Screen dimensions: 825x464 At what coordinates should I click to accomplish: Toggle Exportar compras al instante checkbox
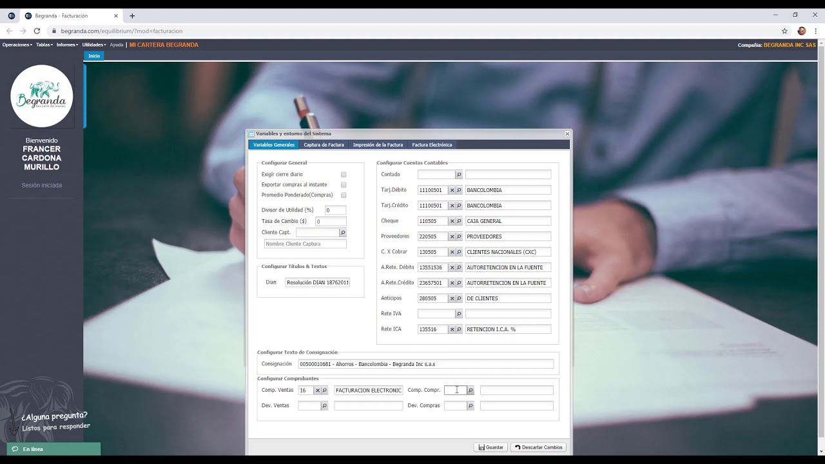344,185
